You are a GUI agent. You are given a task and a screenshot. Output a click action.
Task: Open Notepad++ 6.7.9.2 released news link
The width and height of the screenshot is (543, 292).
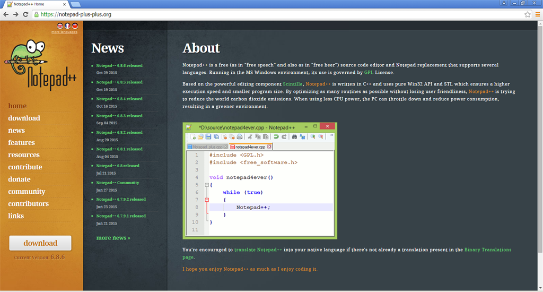121,199
